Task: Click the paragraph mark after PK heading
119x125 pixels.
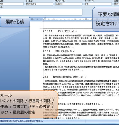Action: click(76, 31)
